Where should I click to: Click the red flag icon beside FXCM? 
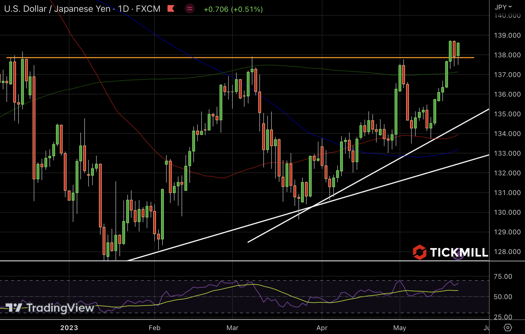pos(171,9)
